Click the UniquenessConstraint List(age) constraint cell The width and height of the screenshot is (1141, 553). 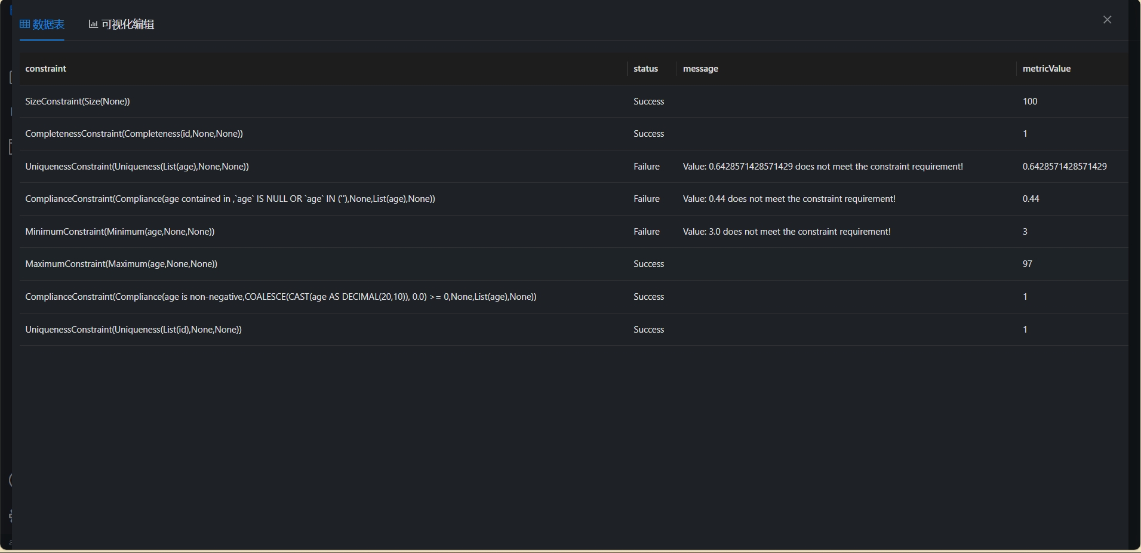pos(137,167)
